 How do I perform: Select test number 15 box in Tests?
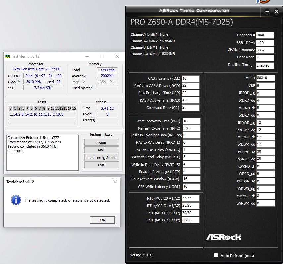pyautogui.click(x=74, y=108)
